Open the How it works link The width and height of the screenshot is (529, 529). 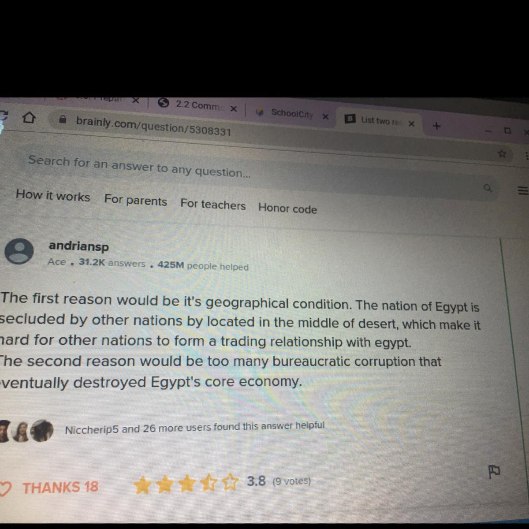tap(53, 195)
